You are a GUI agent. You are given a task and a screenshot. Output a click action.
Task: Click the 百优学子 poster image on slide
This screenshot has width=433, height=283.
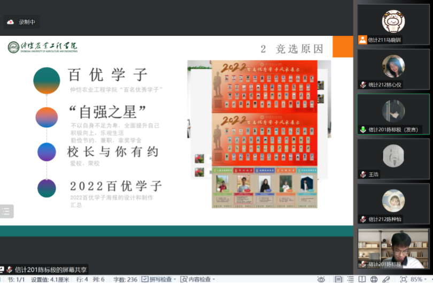click(x=265, y=134)
